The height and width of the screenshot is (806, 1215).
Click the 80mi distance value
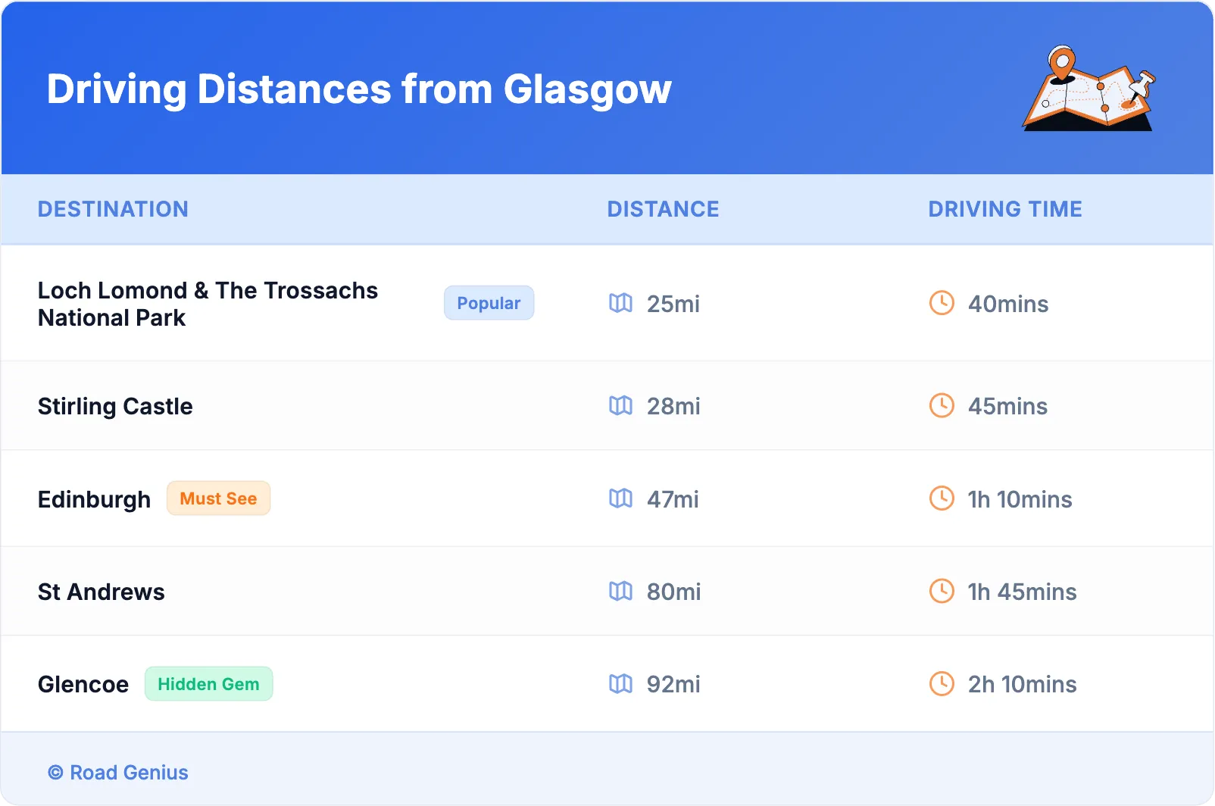point(673,592)
